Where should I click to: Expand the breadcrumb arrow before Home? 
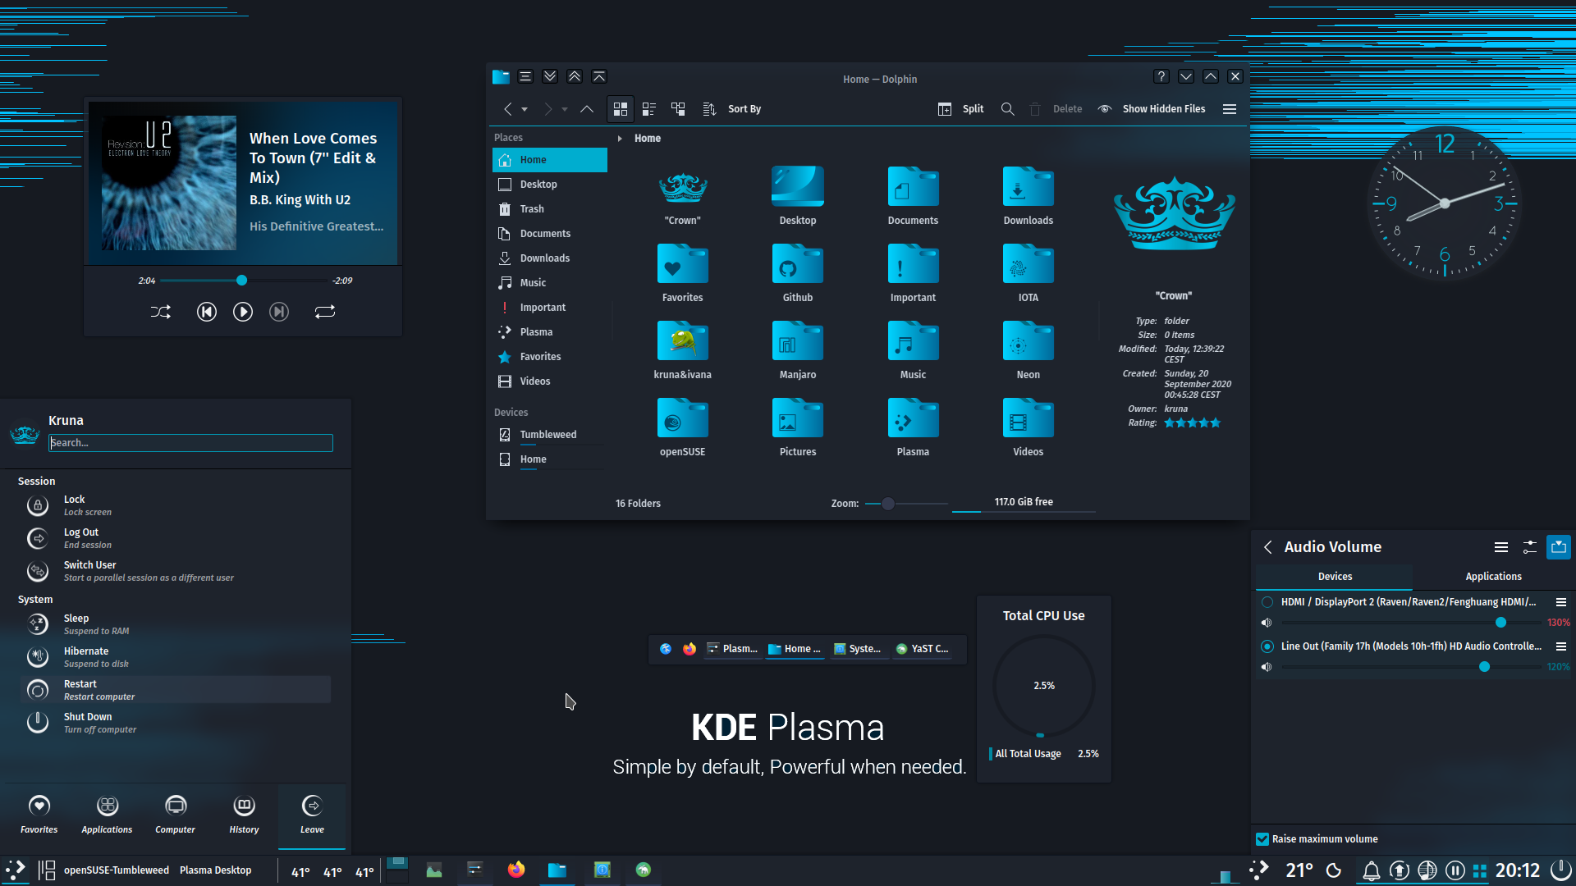click(x=620, y=139)
